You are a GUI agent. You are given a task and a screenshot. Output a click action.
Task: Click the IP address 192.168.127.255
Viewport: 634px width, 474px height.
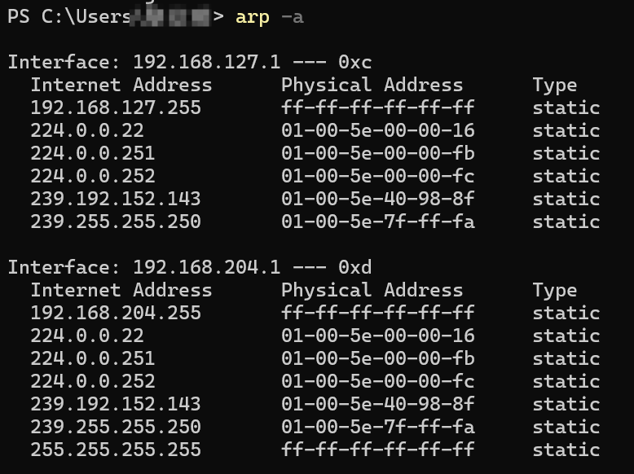coord(116,108)
